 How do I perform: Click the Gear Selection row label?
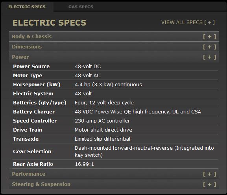coord(32,151)
